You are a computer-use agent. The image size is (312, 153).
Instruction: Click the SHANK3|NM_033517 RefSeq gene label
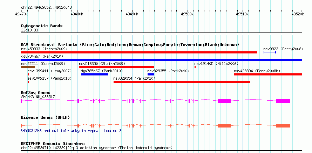[38, 97]
